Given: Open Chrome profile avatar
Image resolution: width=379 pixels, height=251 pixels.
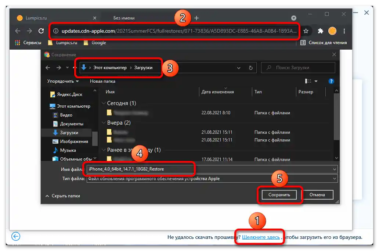Looking at the screenshot, I should 332,31.
